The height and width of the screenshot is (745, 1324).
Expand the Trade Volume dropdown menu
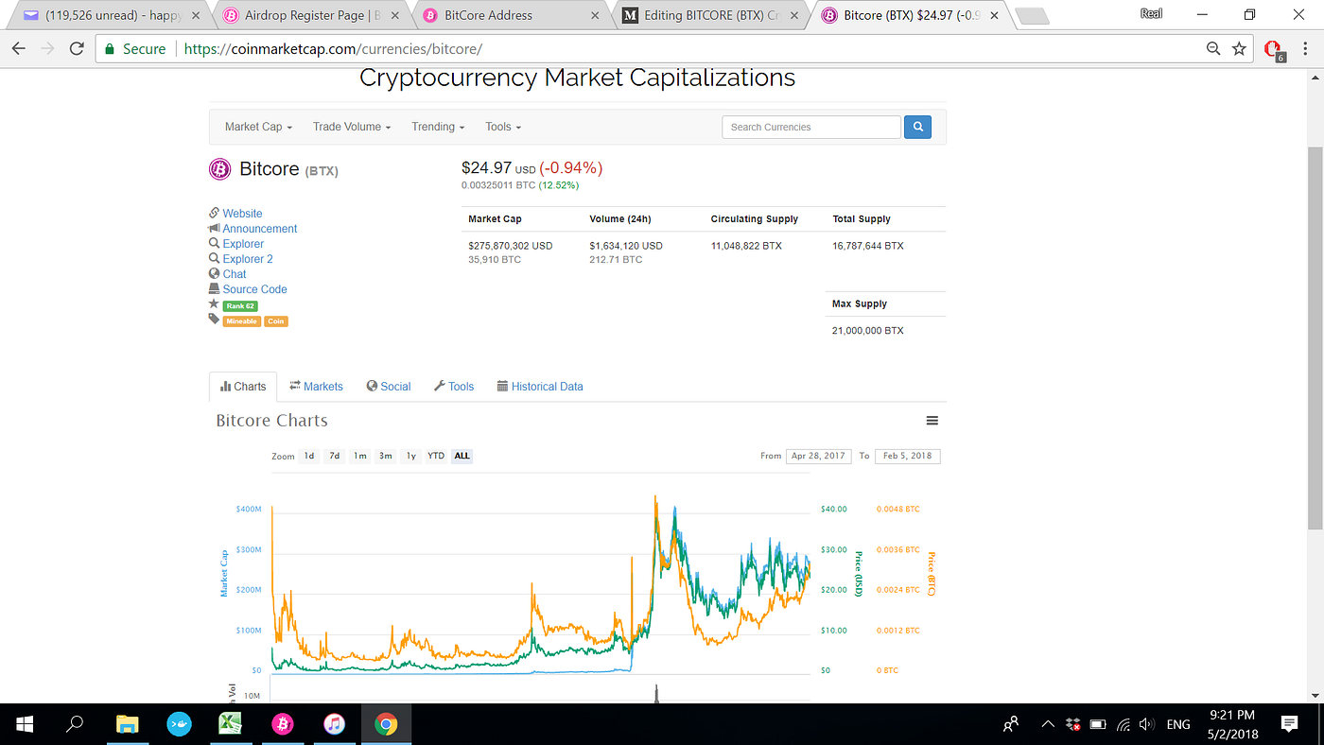click(x=352, y=127)
